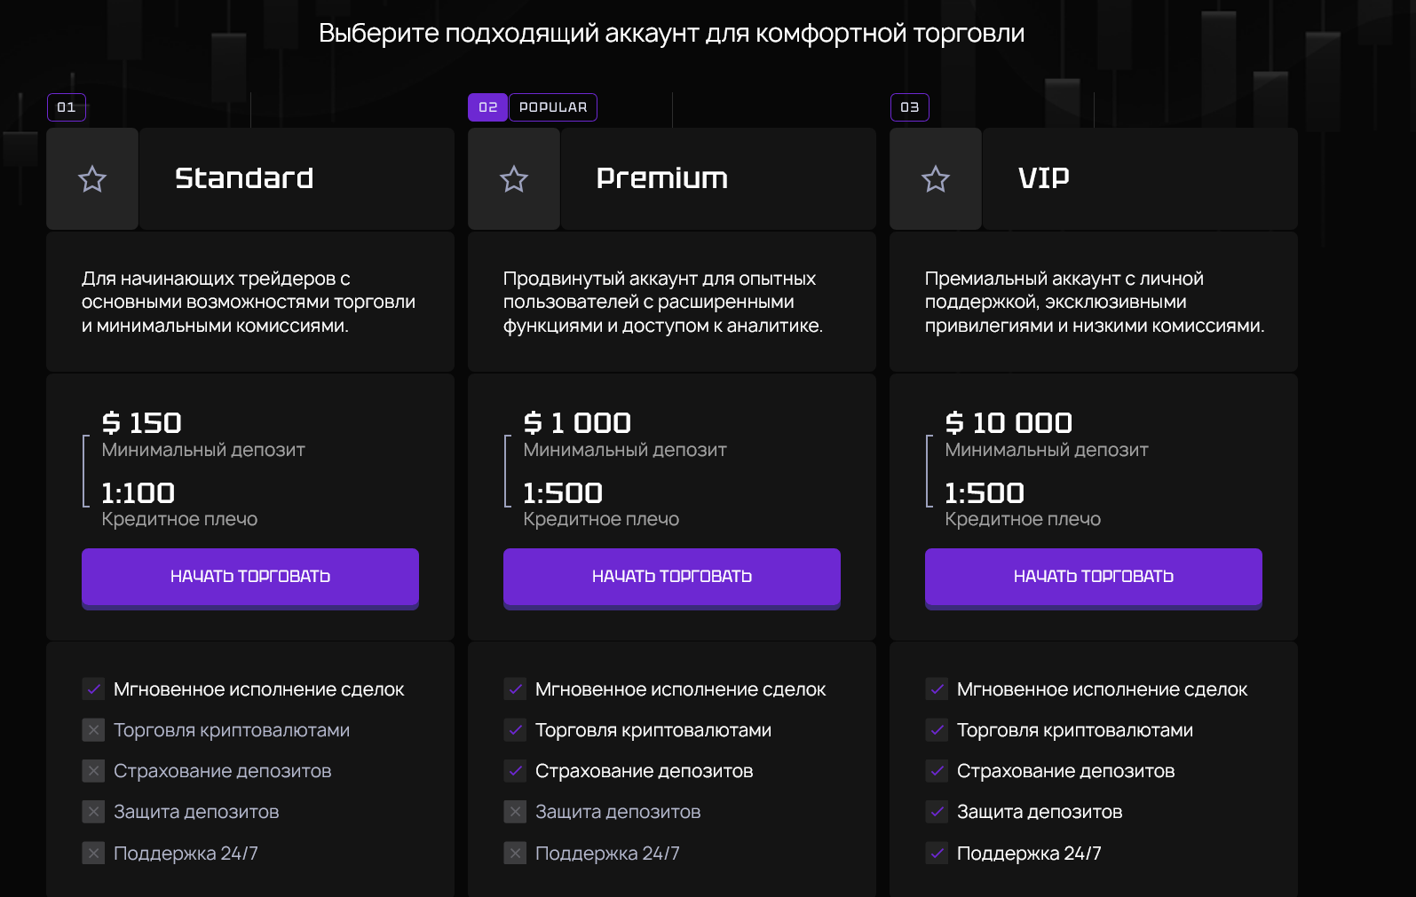
Task: Click the star icon beside VIP
Action: pyautogui.click(x=936, y=179)
